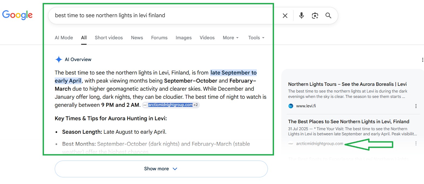Screen dimensions: 424x184
Task: Expand AI Overview with Show more
Action: click(161, 169)
